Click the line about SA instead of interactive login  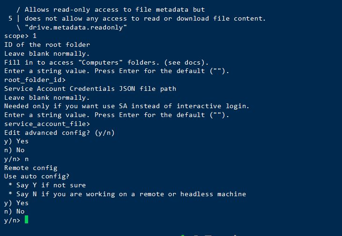click(126, 106)
